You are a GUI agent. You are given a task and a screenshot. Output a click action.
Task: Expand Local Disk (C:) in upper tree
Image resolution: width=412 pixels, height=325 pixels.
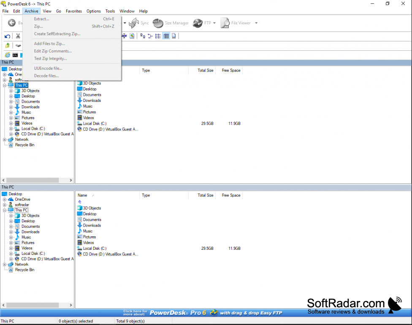click(x=11, y=128)
